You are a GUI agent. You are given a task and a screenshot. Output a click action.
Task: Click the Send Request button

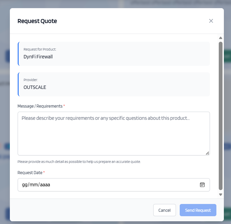(x=198, y=210)
